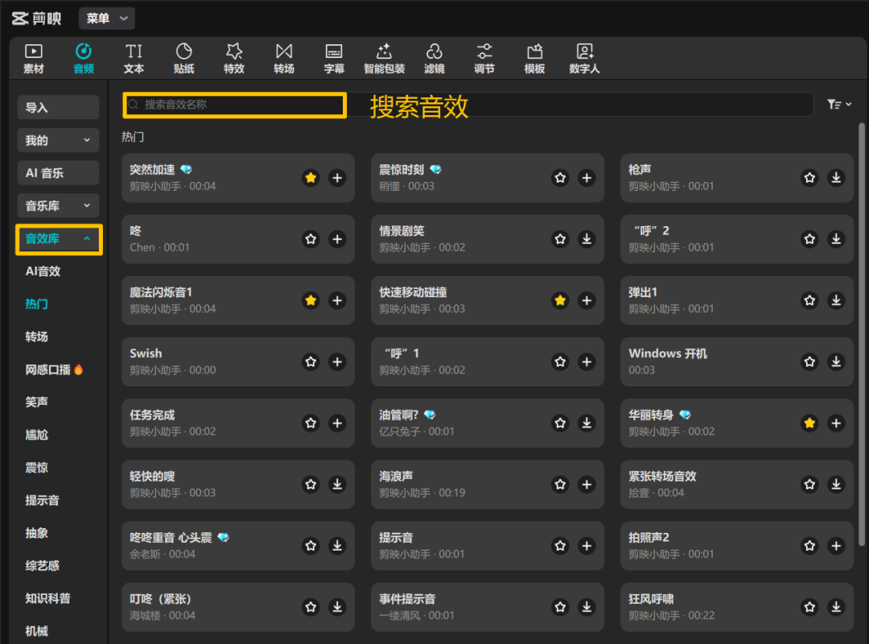Add 魔法闪烁音1 to timeline
The width and height of the screenshot is (869, 644).
click(x=337, y=300)
